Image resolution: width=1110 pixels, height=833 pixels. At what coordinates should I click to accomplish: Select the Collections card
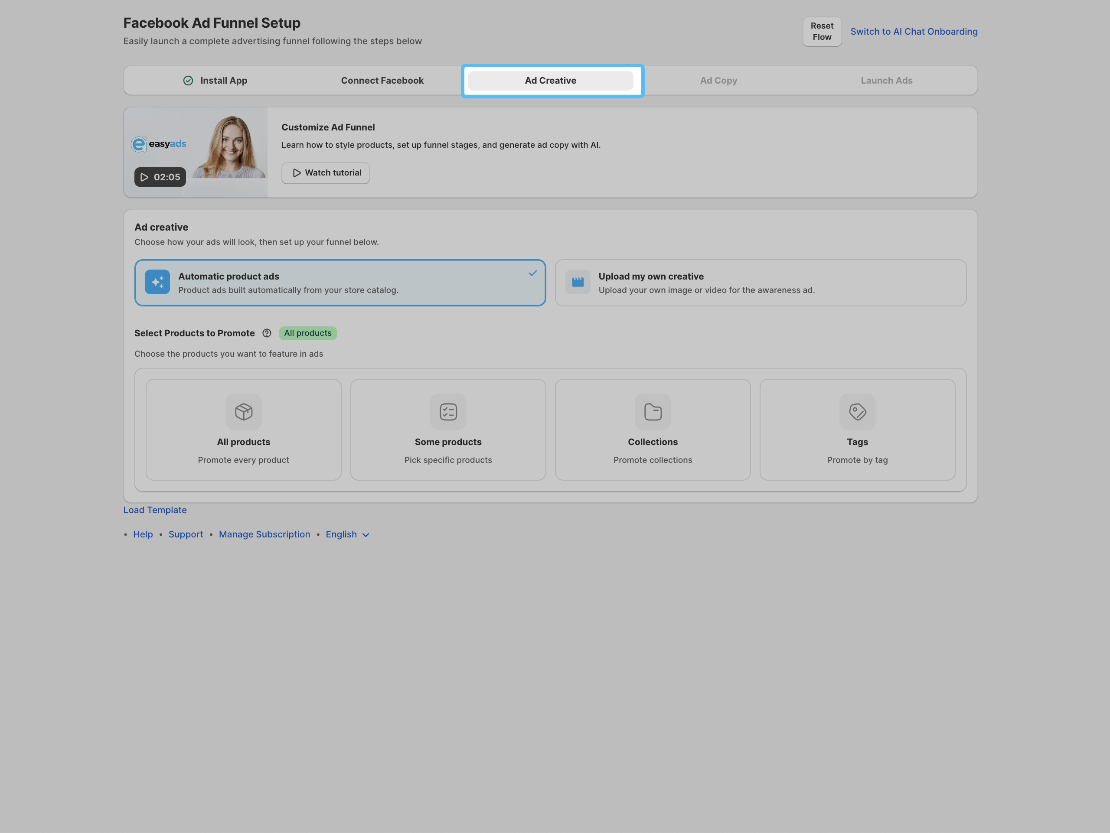pos(653,430)
